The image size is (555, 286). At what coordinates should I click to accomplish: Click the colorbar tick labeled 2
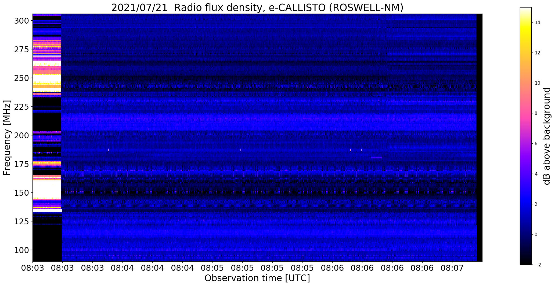click(536, 204)
